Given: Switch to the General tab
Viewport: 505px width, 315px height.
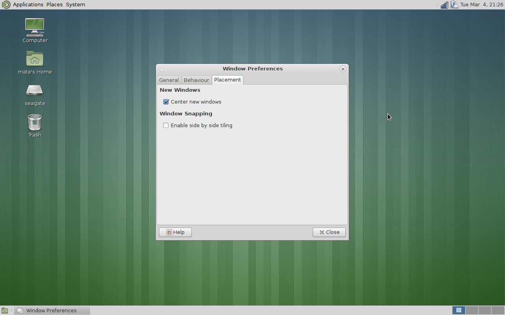Looking at the screenshot, I should [x=169, y=80].
